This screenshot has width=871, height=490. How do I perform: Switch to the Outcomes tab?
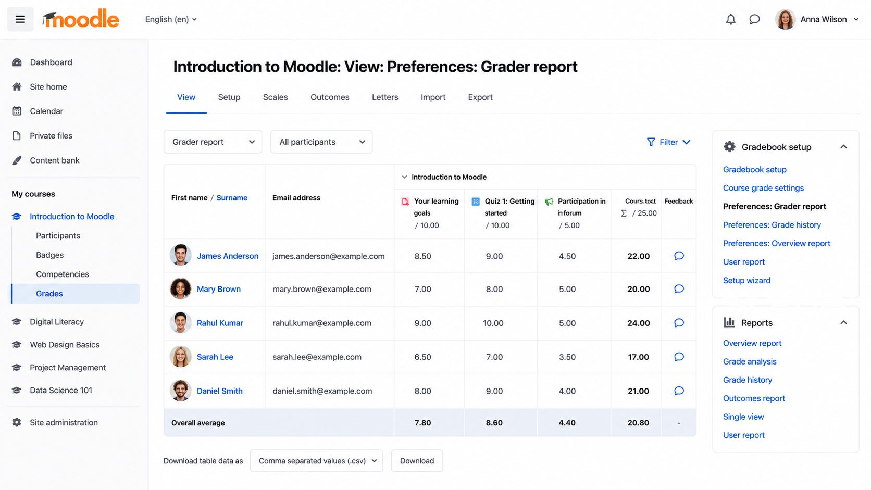click(x=330, y=97)
